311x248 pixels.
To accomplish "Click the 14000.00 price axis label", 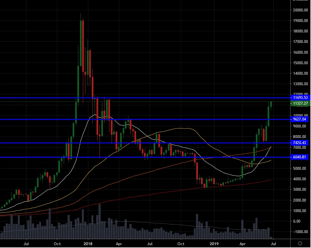I will tap(300, 73).
